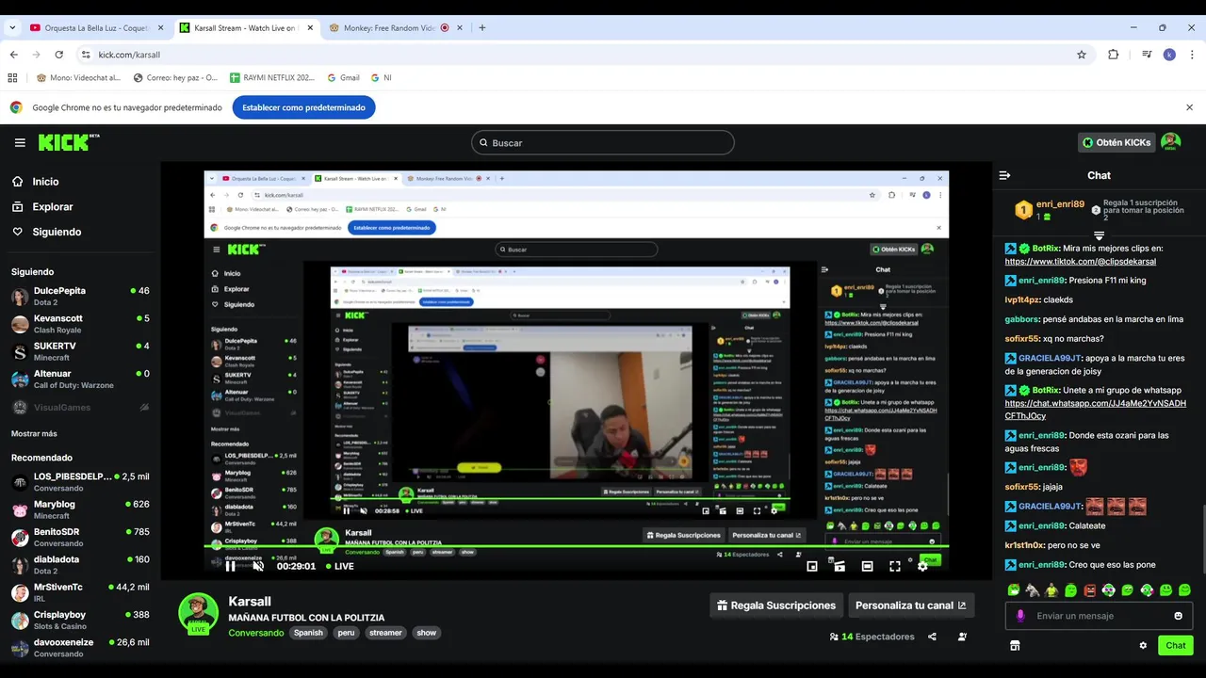Click the Chrome address bar URL
1206x678 pixels.
pyautogui.click(x=129, y=55)
